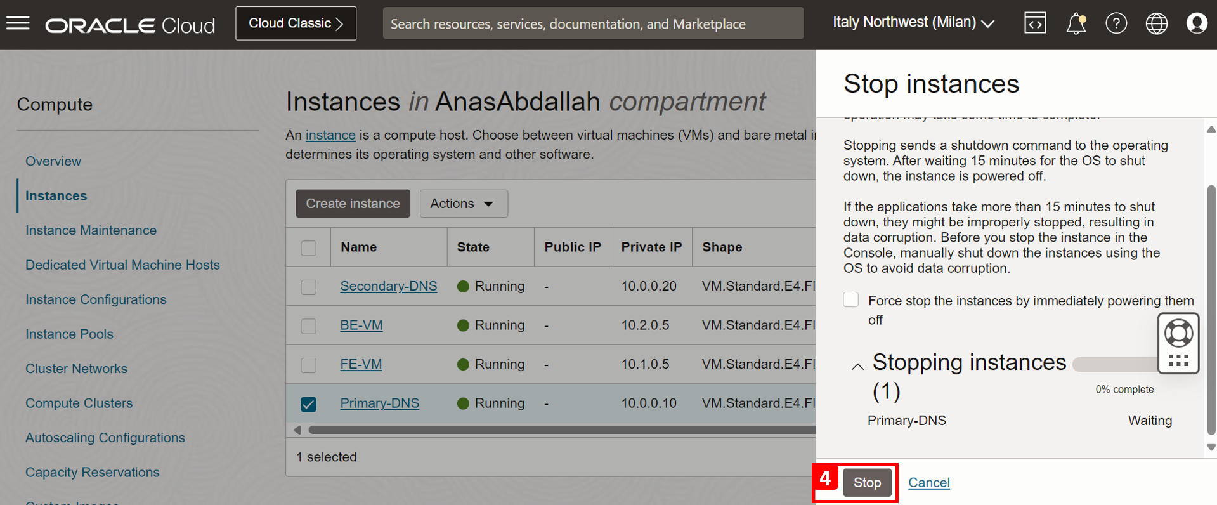Open the user profile avatar

coord(1197,23)
